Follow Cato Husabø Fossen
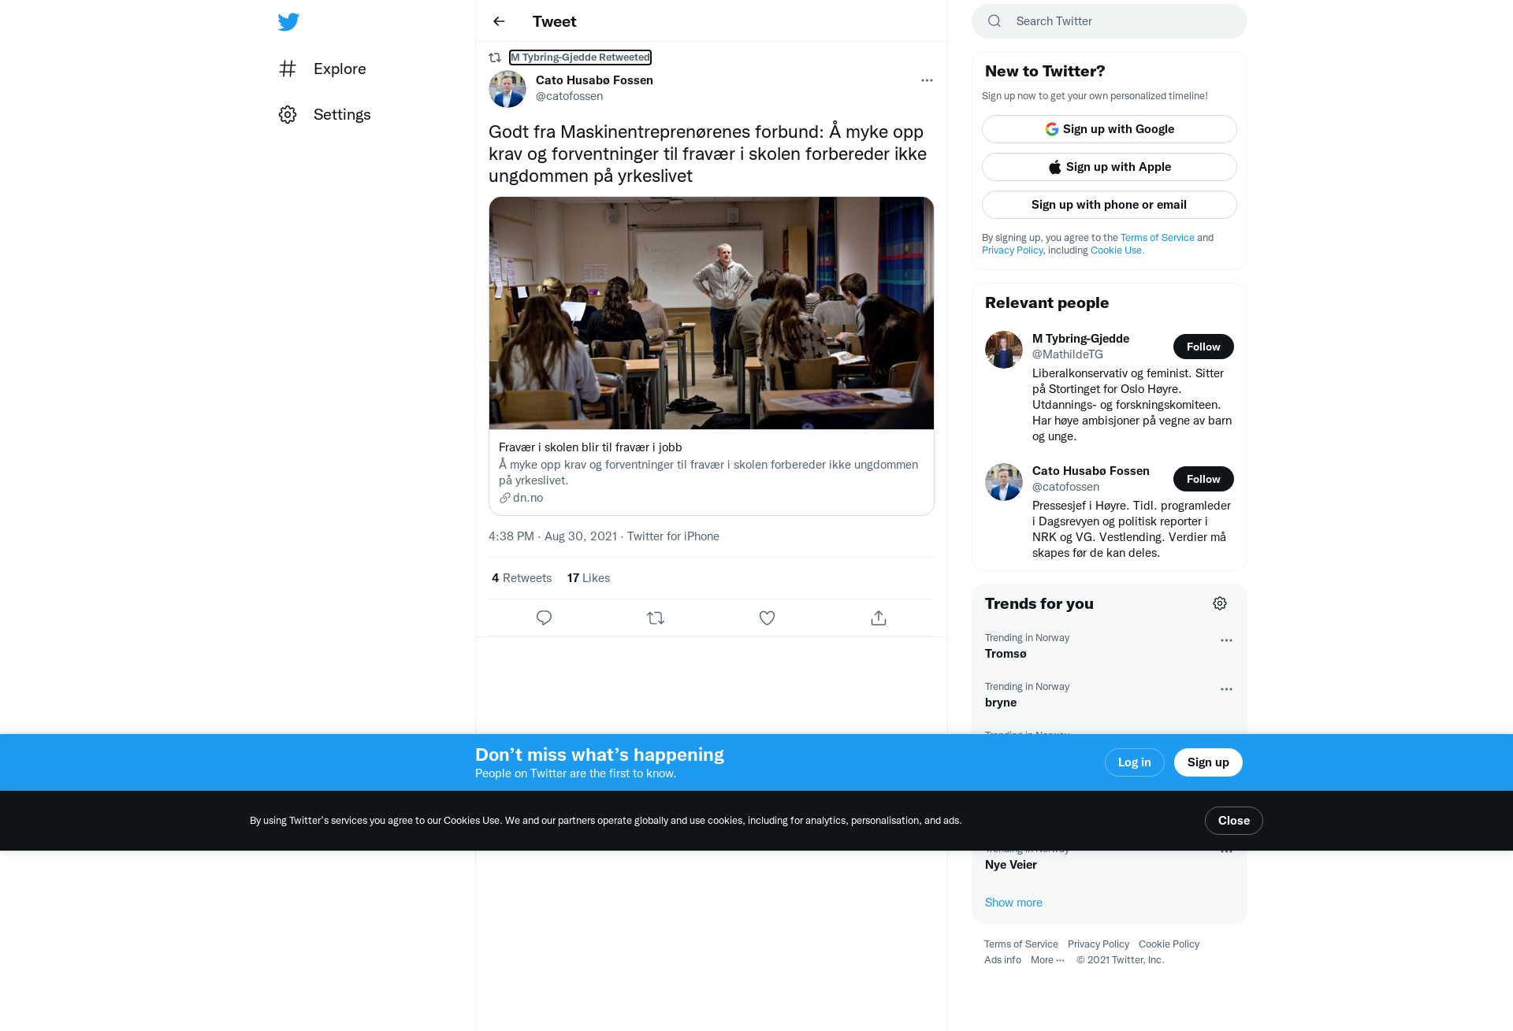Screen dimensions: 1513x1031 pos(1203,479)
